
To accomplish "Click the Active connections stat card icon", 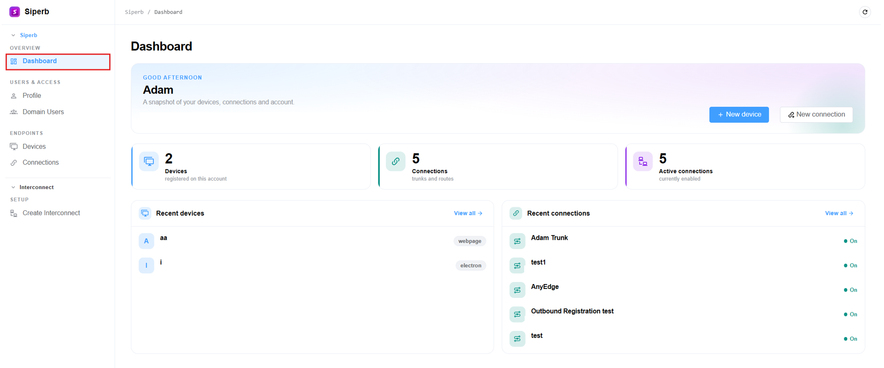I will point(643,161).
